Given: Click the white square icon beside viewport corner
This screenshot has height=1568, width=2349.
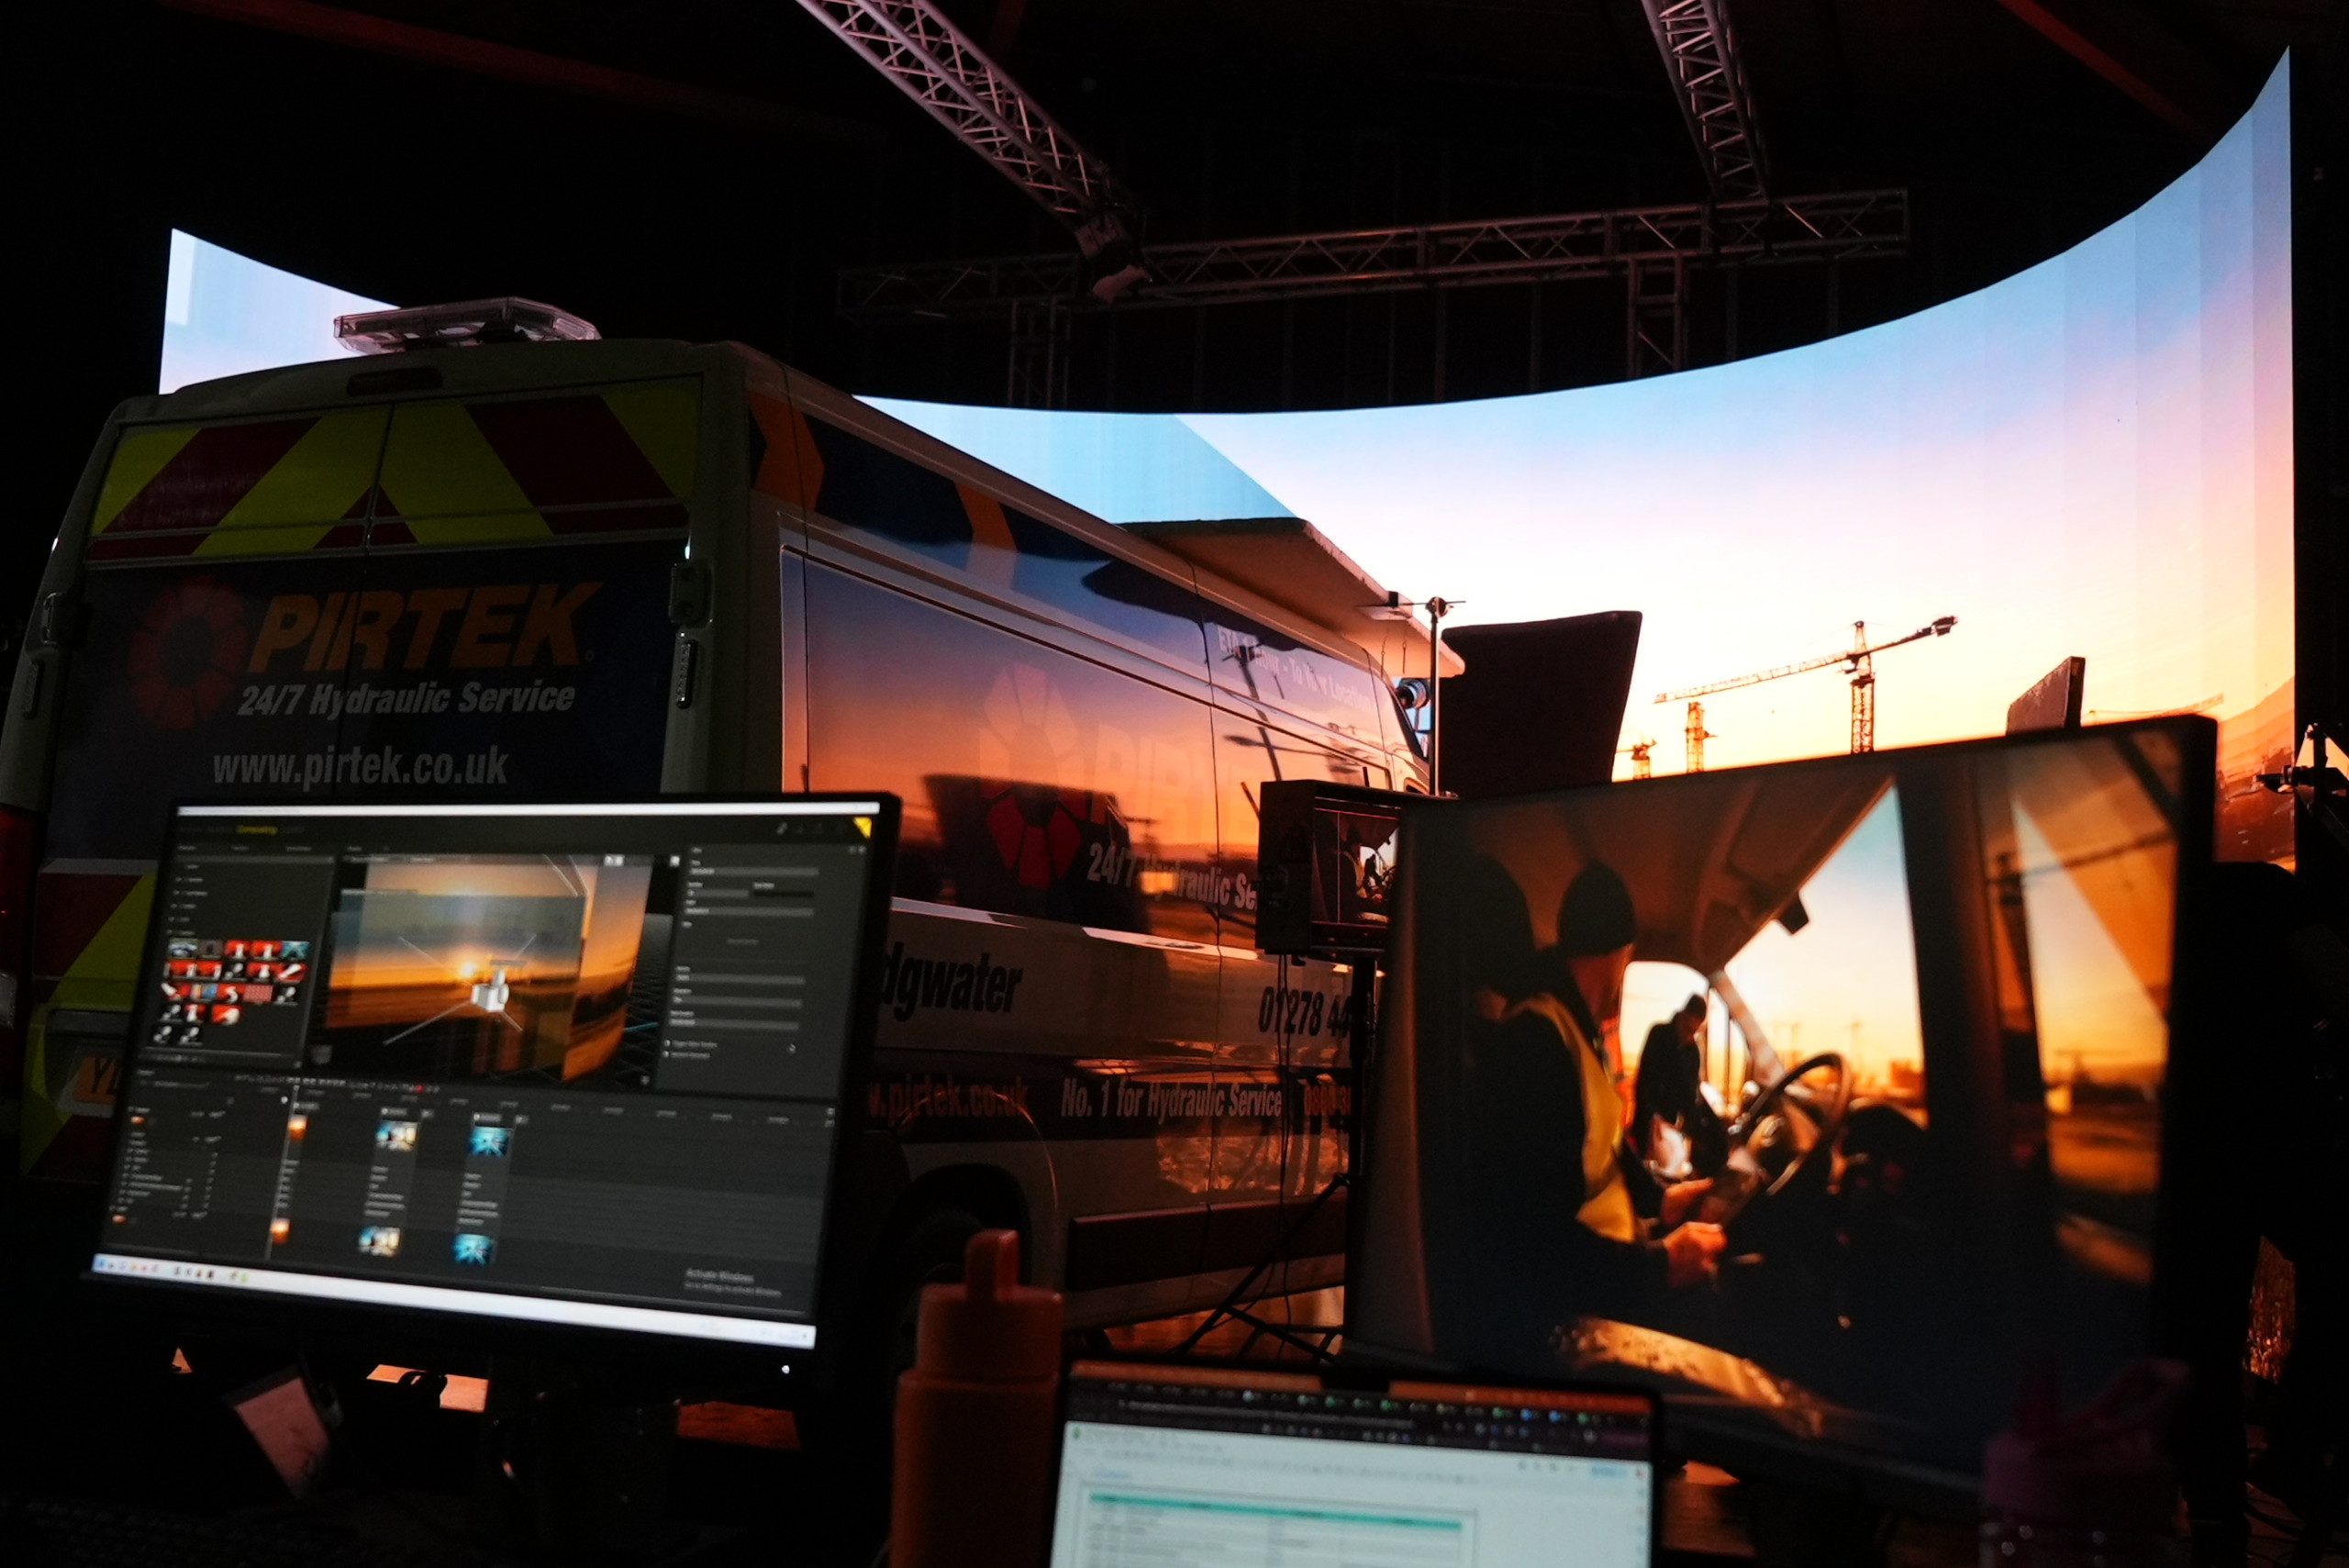Looking at the screenshot, I should click(x=675, y=862).
